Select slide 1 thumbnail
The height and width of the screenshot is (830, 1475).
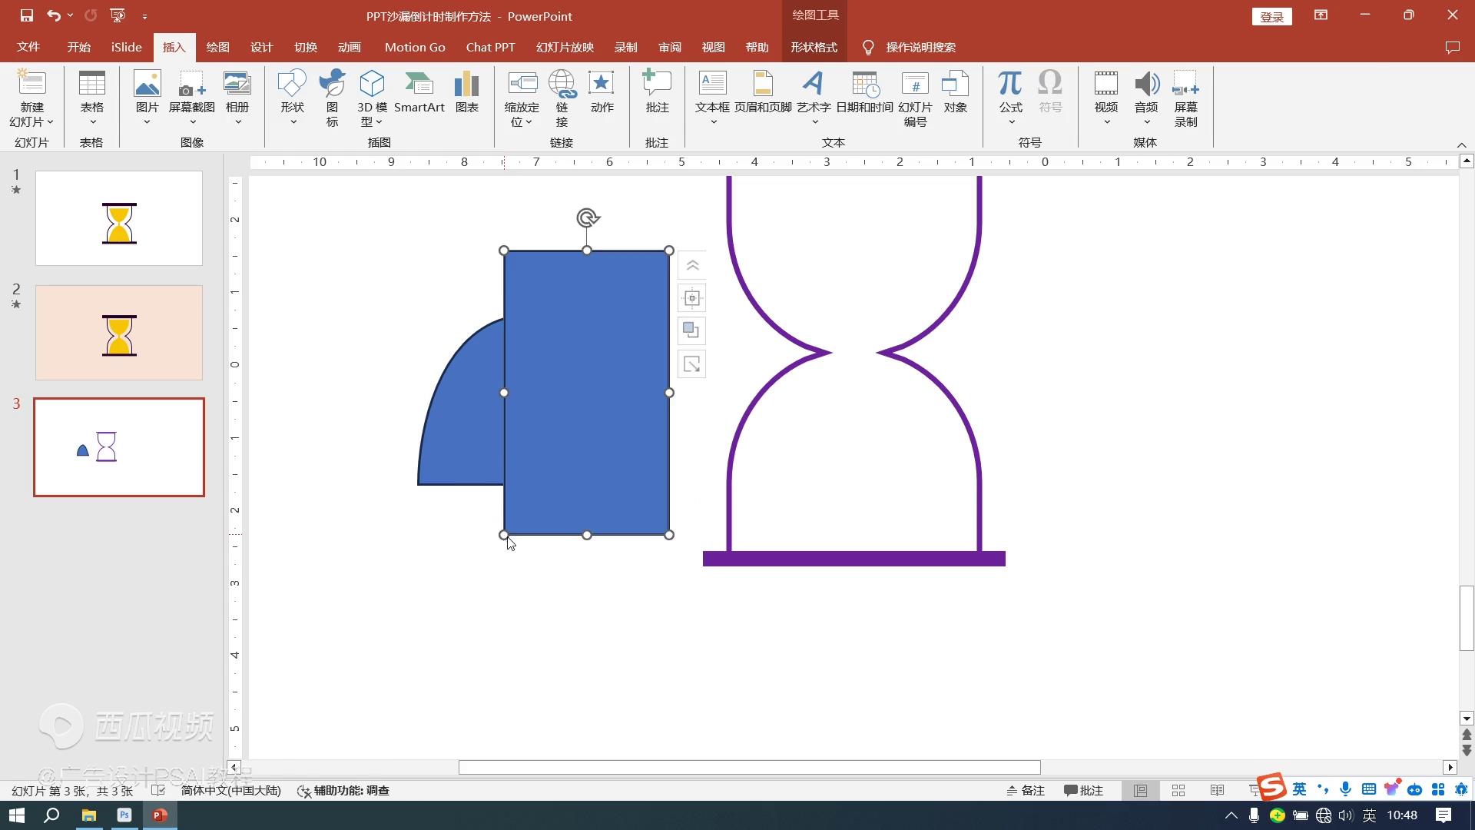click(x=119, y=218)
